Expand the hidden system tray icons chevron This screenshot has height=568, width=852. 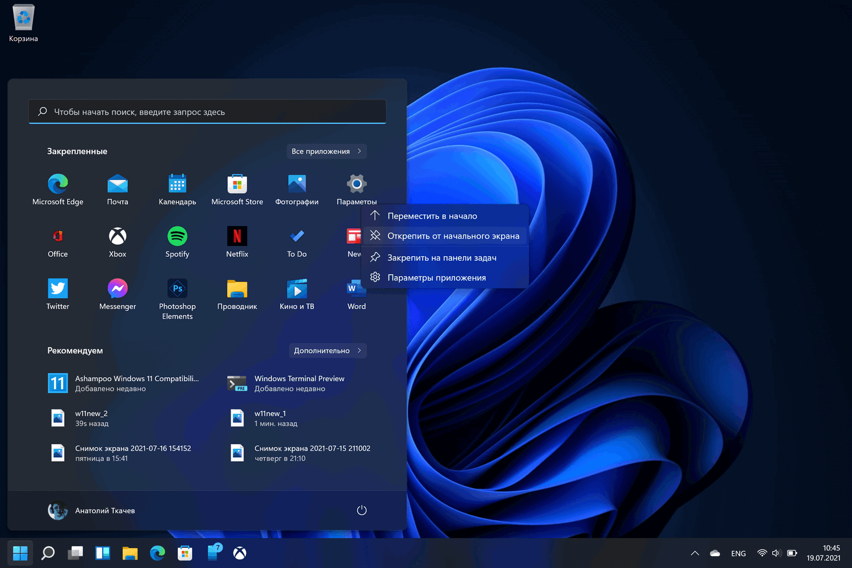[x=695, y=553]
